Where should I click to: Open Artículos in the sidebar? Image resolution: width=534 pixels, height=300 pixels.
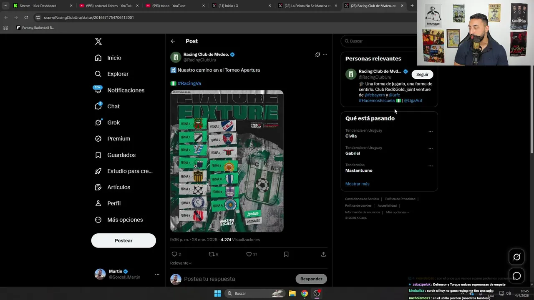[x=112, y=187]
